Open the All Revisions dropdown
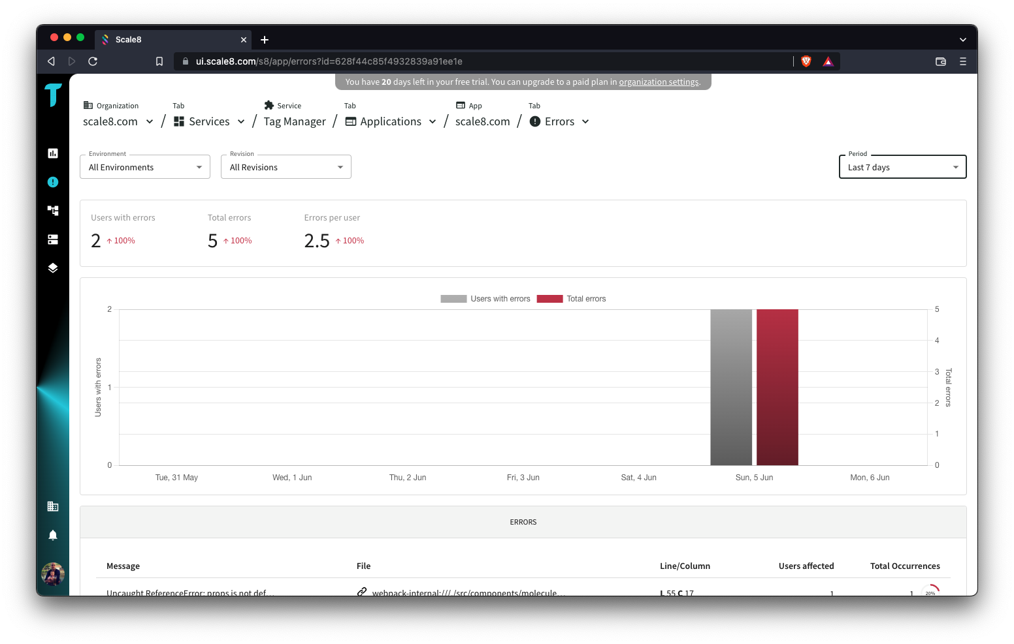Image resolution: width=1014 pixels, height=644 pixels. 286,166
